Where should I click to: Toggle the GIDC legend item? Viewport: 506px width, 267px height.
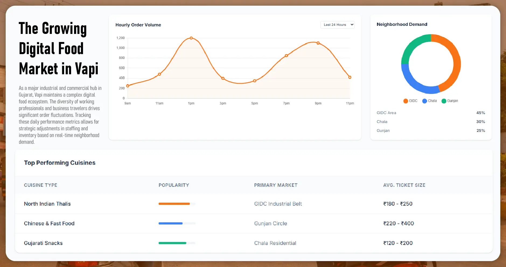point(410,101)
